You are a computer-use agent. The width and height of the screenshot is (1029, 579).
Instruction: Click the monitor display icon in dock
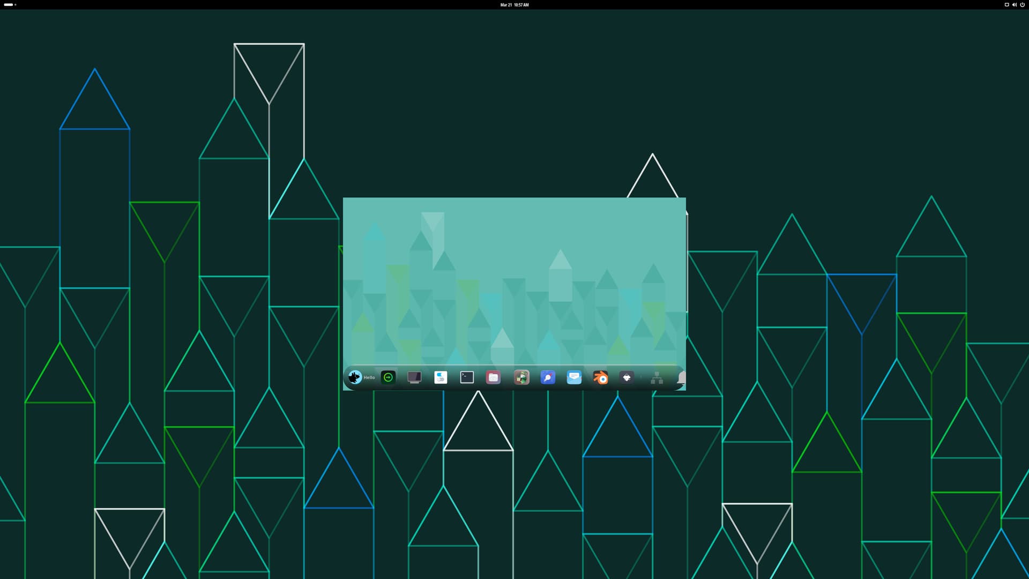pyautogui.click(x=414, y=378)
